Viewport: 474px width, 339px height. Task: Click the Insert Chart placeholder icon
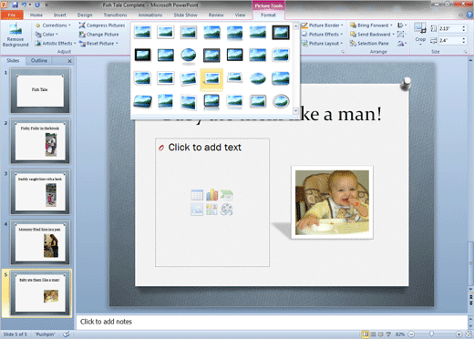pos(211,195)
